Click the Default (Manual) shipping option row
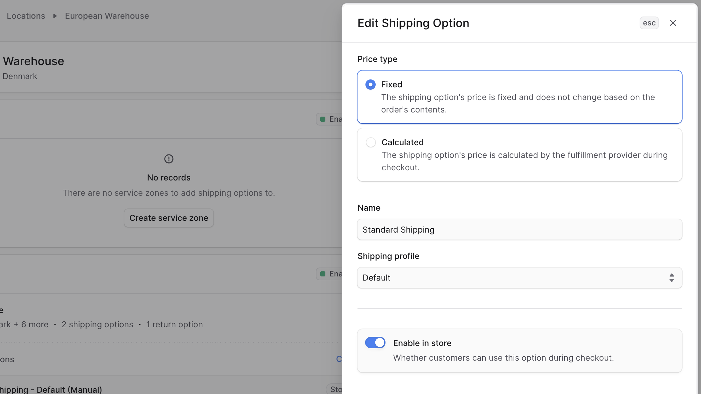 pyautogui.click(x=51, y=390)
